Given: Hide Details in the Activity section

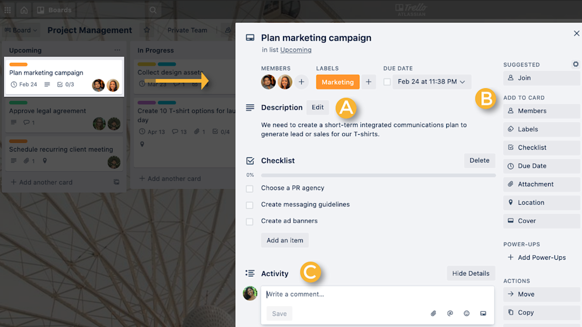Looking at the screenshot, I should (470, 273).
